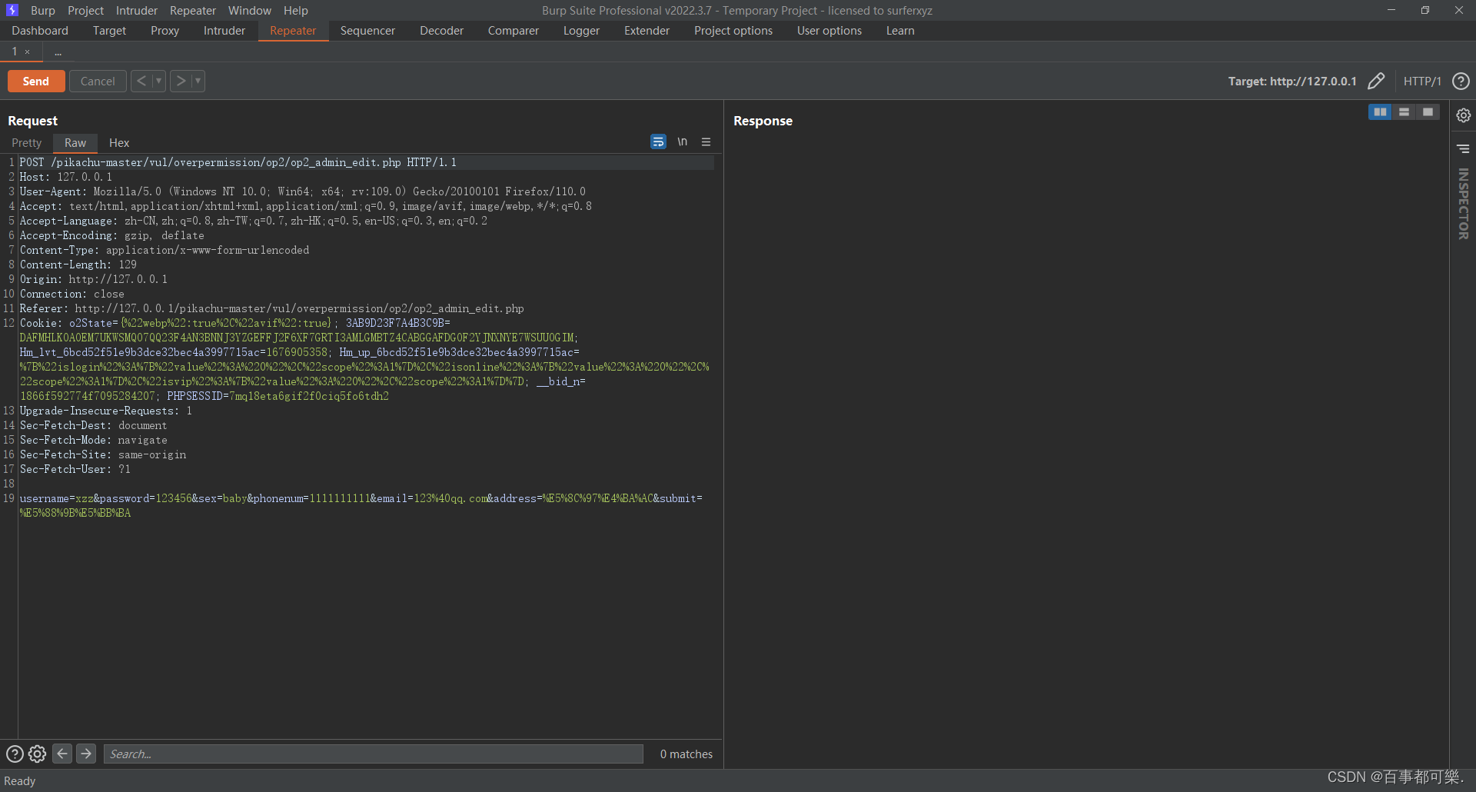Viewport: 1476px width, 792px height.
Task: Open the Target tab
Action: click(109, 31)
